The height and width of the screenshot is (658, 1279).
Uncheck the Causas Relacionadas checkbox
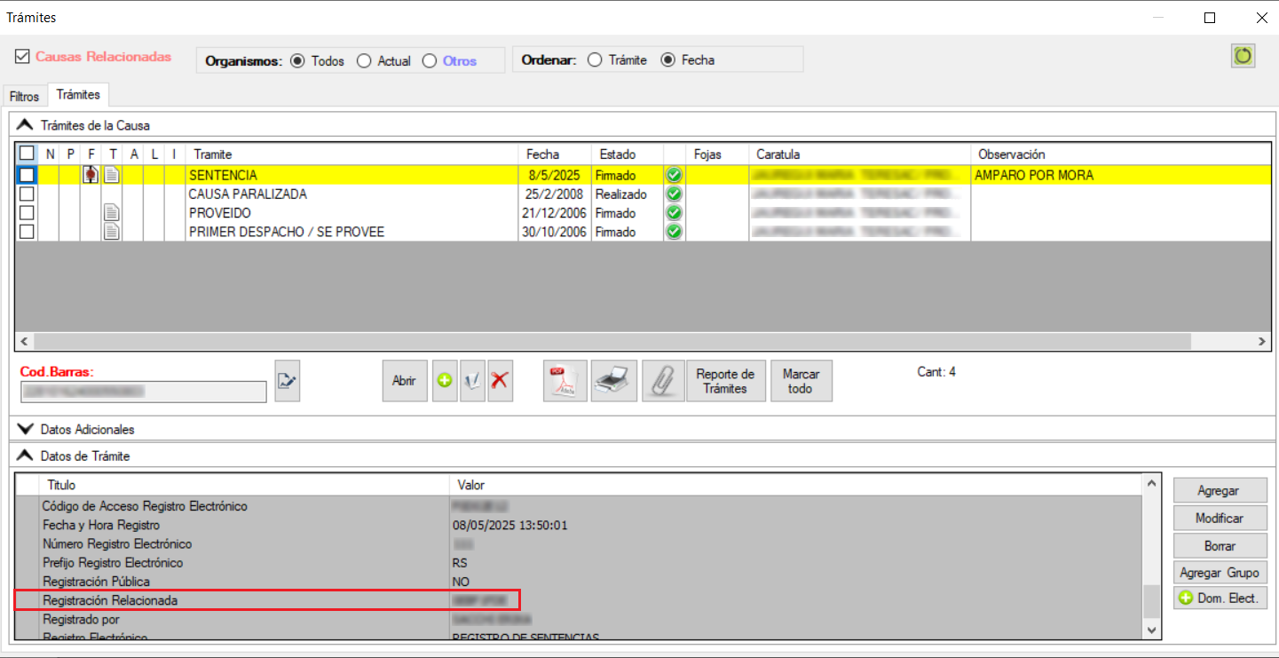(22, 57)
